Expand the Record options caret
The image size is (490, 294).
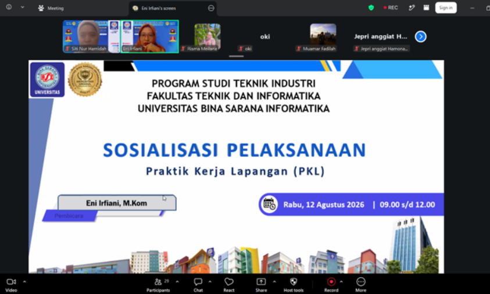(341, 281)
